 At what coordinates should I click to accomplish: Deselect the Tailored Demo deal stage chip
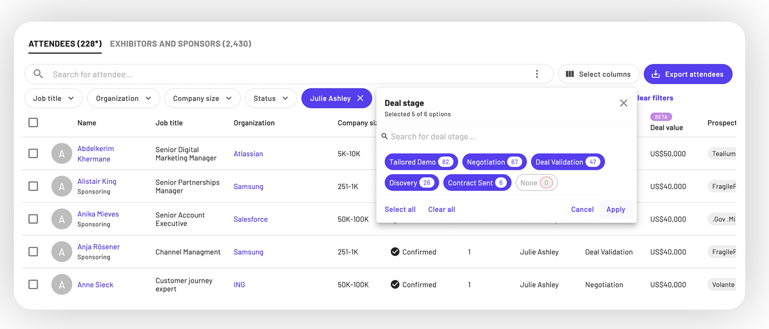pyautogui.click(x=419, y=162)
